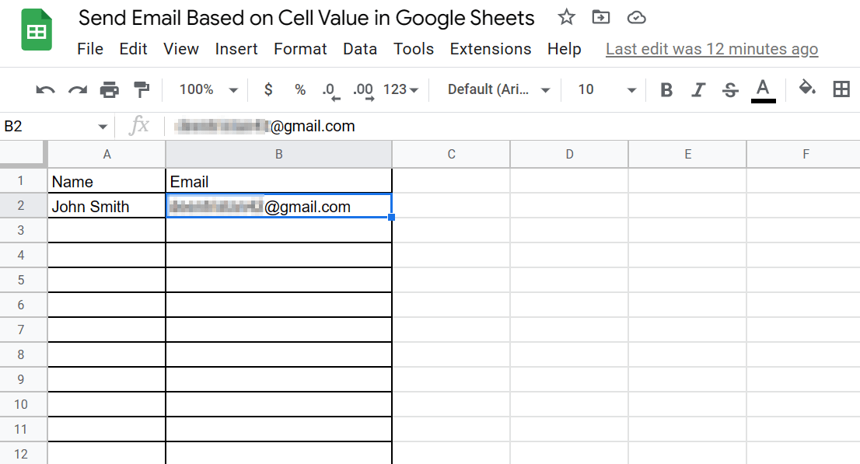Image resolution: width=860 pixels, height=464 pixels.
Task: Open the zoom level dropdown
Action: click(x=205, y=89)
